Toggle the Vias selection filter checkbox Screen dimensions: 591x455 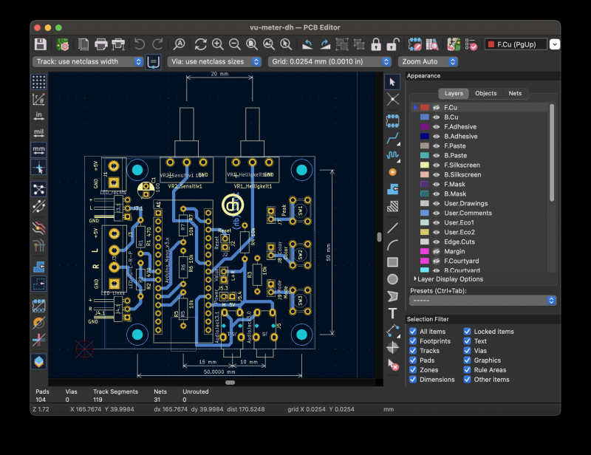pyautogui.click(x=468, y=351)
